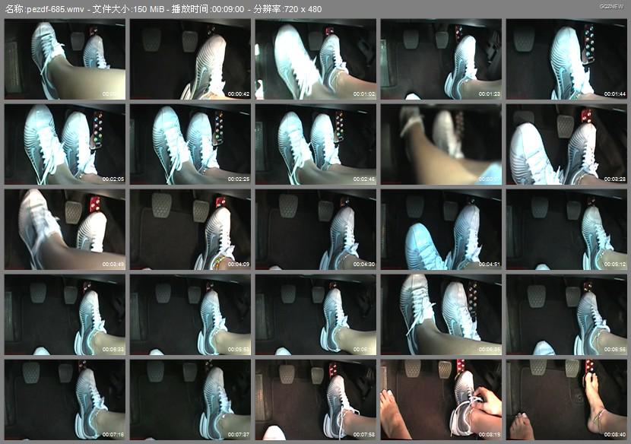Click the thumbnail stamped 00:05:12
Viewport: 631px width, 444px height.
(566, 230)
